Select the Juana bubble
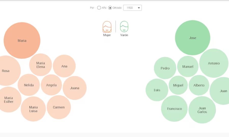 75,88
